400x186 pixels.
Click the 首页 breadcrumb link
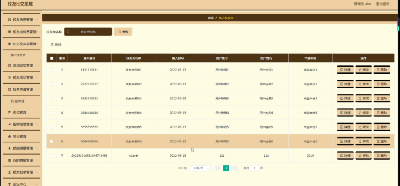point(210,18)
